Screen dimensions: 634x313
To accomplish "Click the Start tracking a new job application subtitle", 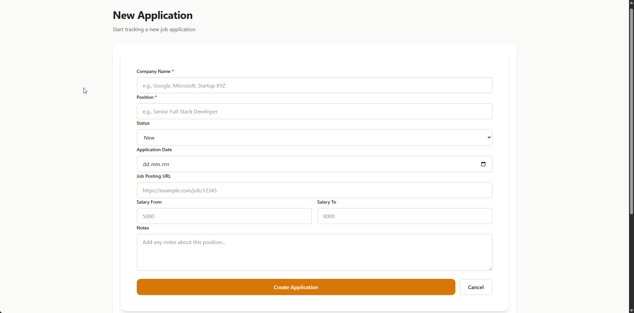I will click(154, 29).
